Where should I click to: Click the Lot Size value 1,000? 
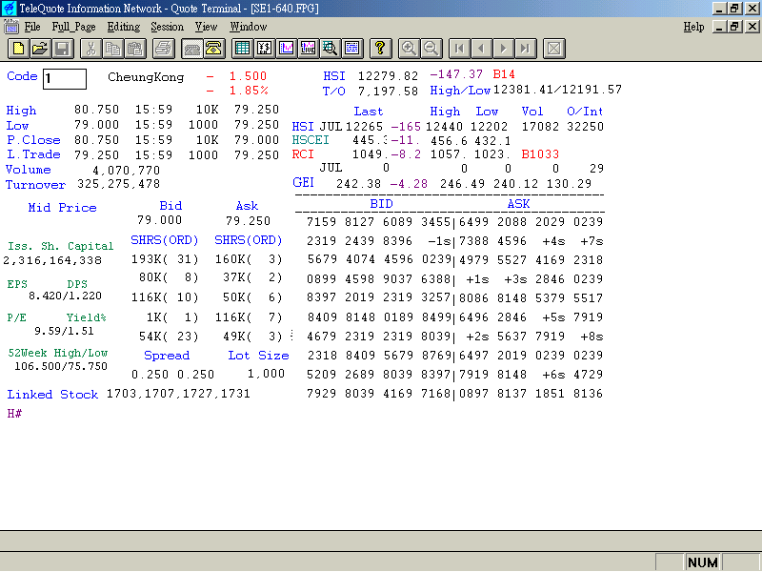pyautogui.click(x=266, y=374)
